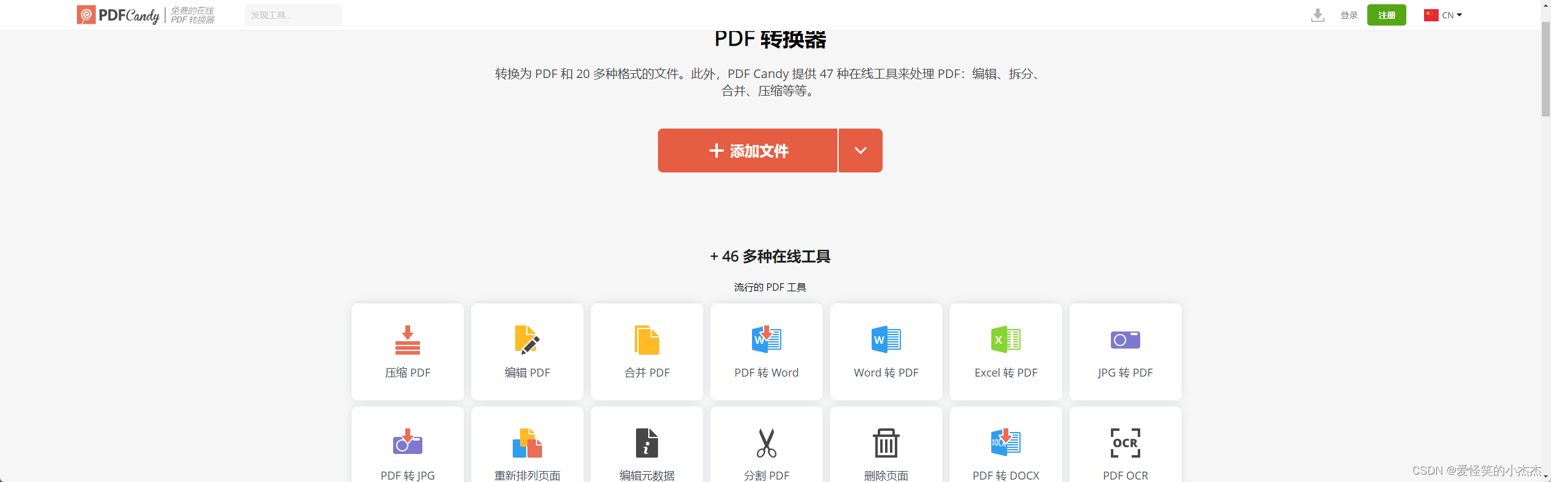Focus the 发现工具 search field

tap(294, 15)
